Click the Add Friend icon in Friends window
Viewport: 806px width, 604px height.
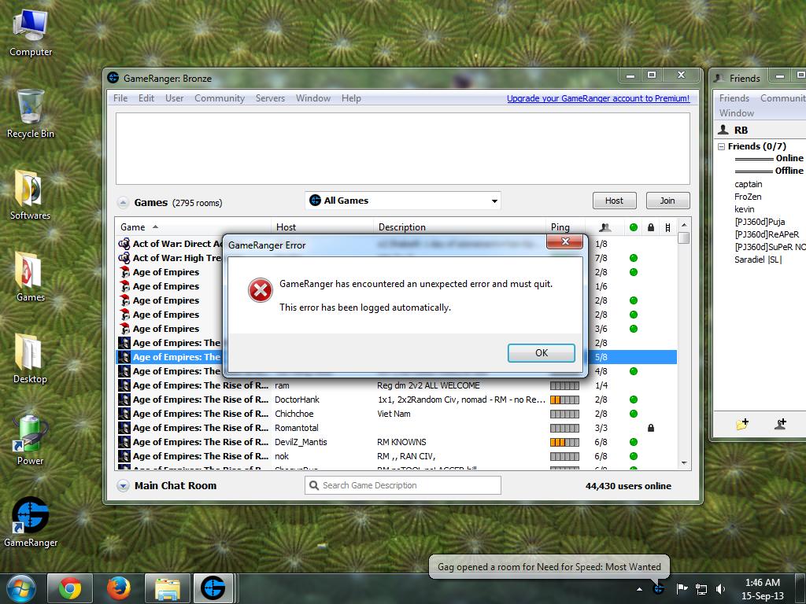[x=780, y=424]
